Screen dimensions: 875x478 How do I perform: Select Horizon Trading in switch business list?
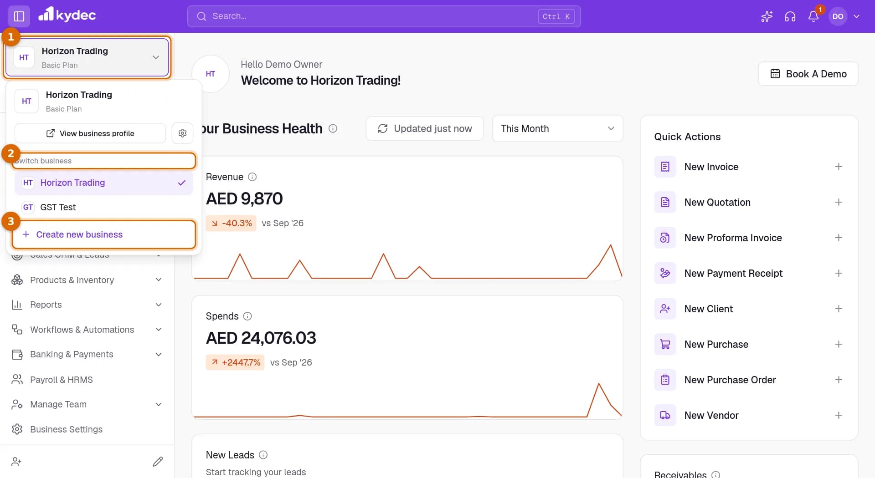(104, 183)
